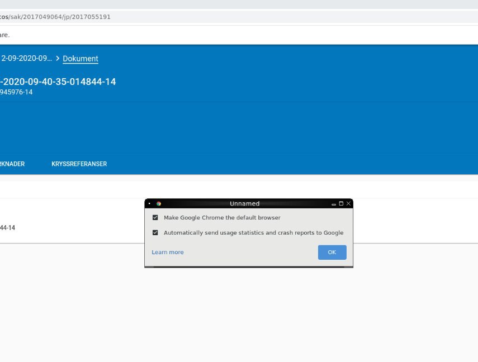Viewport: 478px width, 362px height.
Task: Go to the 2-09-2020-09… breadcrumb
Action: [x=26, y=58]
